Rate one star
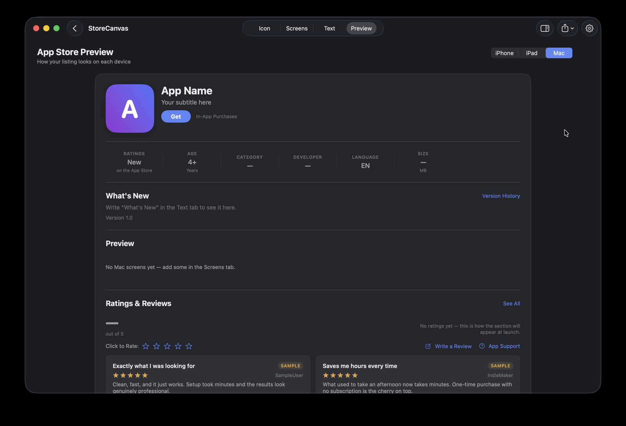 146,346
